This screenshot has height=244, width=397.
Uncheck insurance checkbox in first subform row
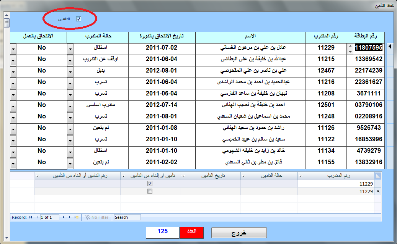(x=150, y=184)
